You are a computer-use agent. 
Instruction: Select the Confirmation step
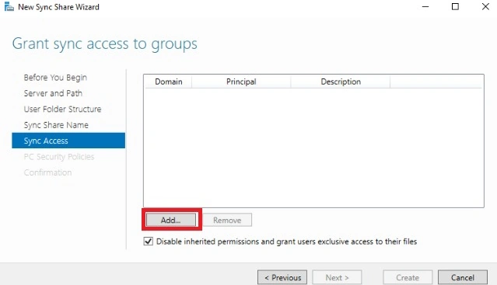pos(47,172)
